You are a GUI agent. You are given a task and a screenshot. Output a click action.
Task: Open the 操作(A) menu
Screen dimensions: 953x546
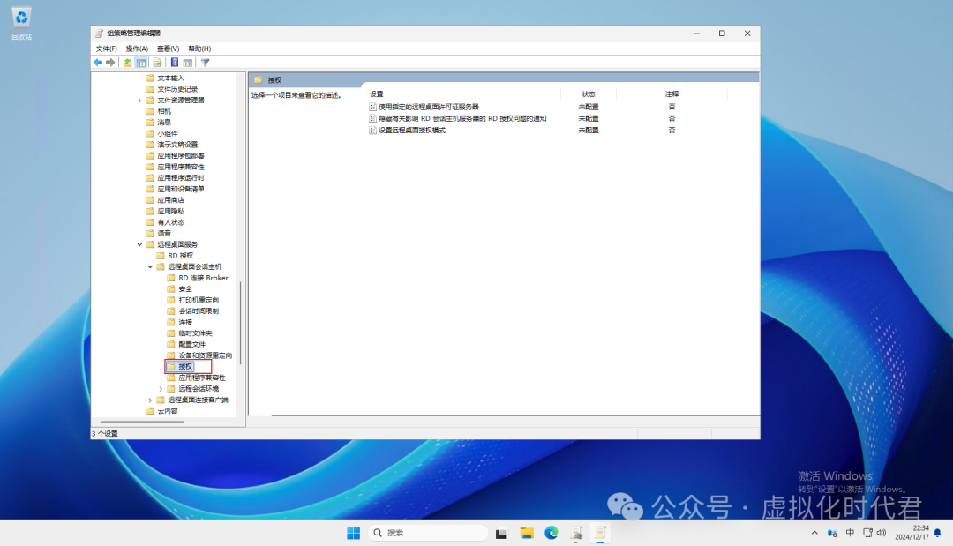137,49
